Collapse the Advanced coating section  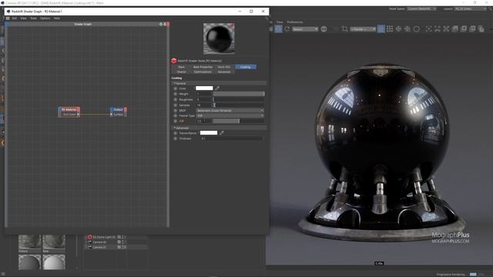[219, 128]
